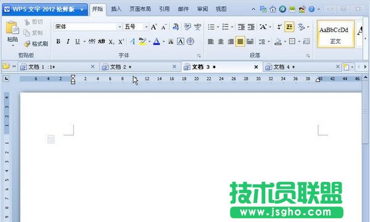Open the font name dropdown 宋体

point(120,27)
